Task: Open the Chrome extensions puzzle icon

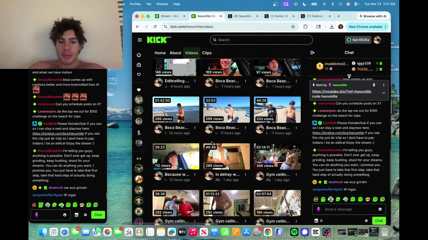Action: (305, 27)
